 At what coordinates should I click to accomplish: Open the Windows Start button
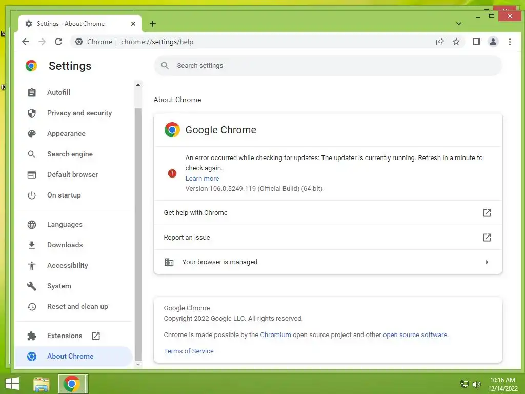point(12,384)
